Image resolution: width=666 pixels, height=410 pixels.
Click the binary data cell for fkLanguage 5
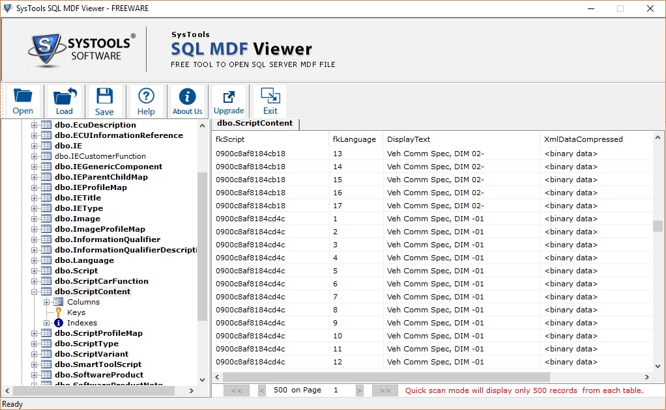pos(596,271)
